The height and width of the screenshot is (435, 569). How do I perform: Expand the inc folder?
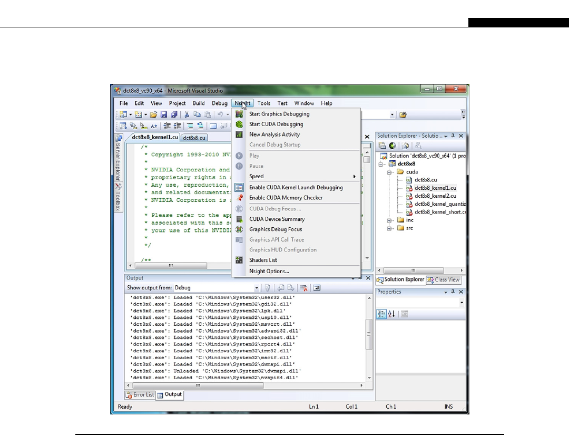click(x=389, y=220)
